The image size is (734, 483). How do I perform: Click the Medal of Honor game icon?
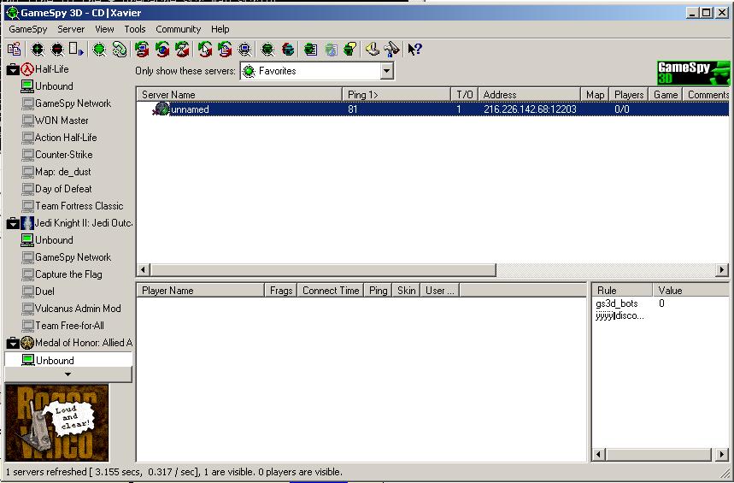pos(27,343)
